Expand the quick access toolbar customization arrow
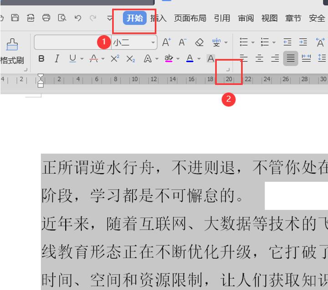The height and width of the screenshot is (290, 328). (x=109, y=18)
